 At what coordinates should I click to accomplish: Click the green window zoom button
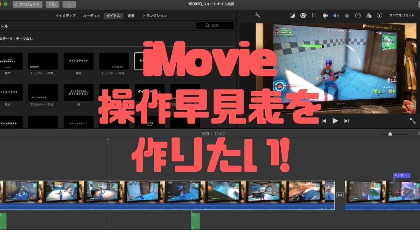pyautogui.click(x=6, y=4)
